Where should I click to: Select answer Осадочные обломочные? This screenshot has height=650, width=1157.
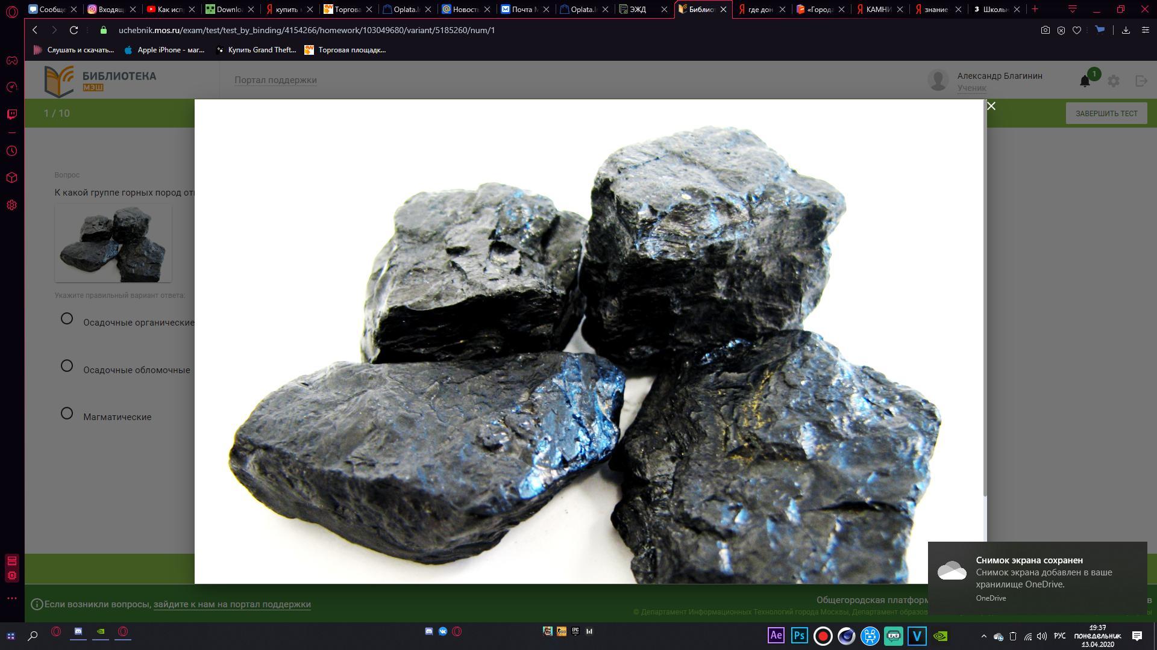point(67,366)
